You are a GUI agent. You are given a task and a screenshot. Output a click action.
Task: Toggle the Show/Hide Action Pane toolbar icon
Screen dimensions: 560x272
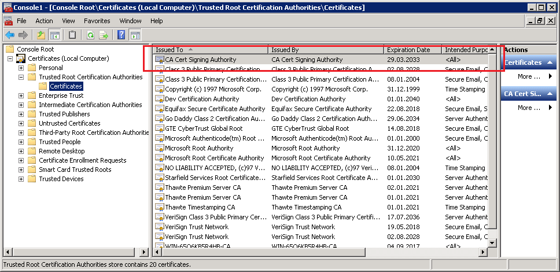point(135,35)
